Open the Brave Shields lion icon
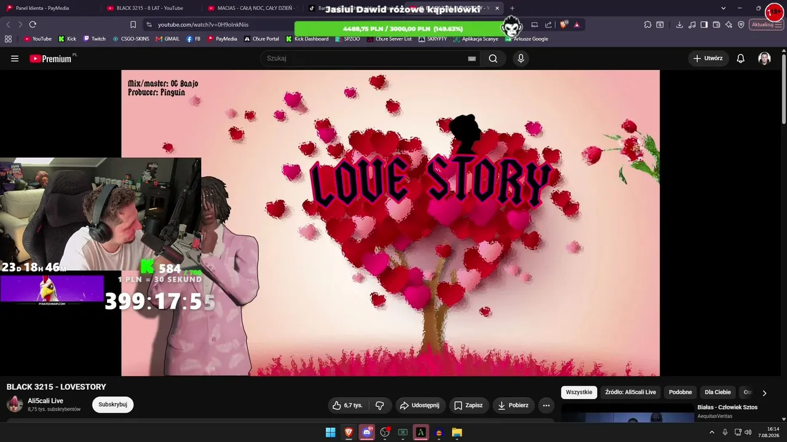787x442 pixels. coord(563,25)
